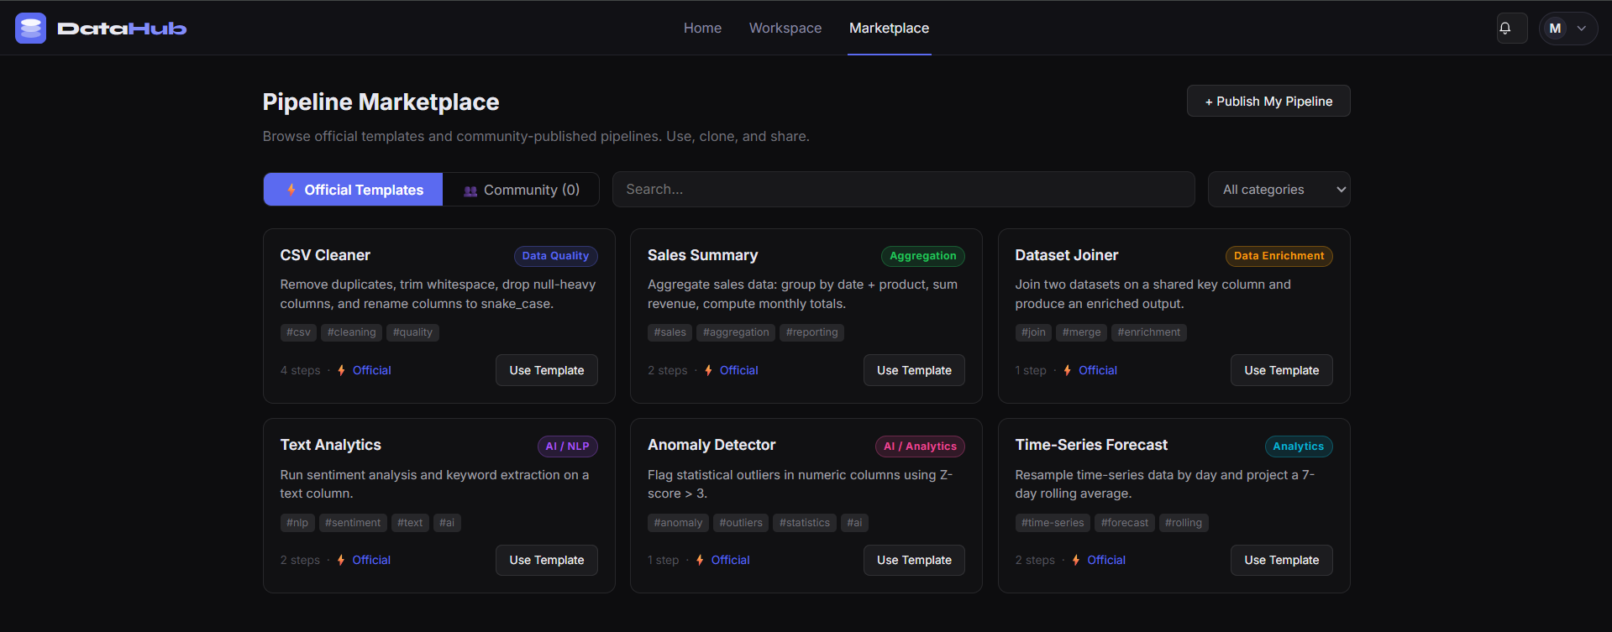Viewport: 1612px width, 632px height.
Task: Click the #aggregation tag
Action: (736, 332)
